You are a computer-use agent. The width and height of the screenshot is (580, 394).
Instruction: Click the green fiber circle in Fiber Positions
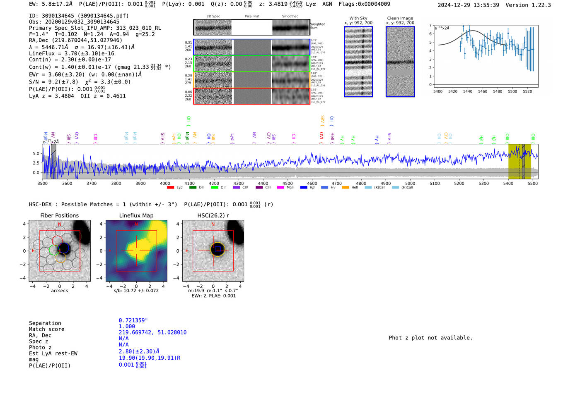(54, 250)
